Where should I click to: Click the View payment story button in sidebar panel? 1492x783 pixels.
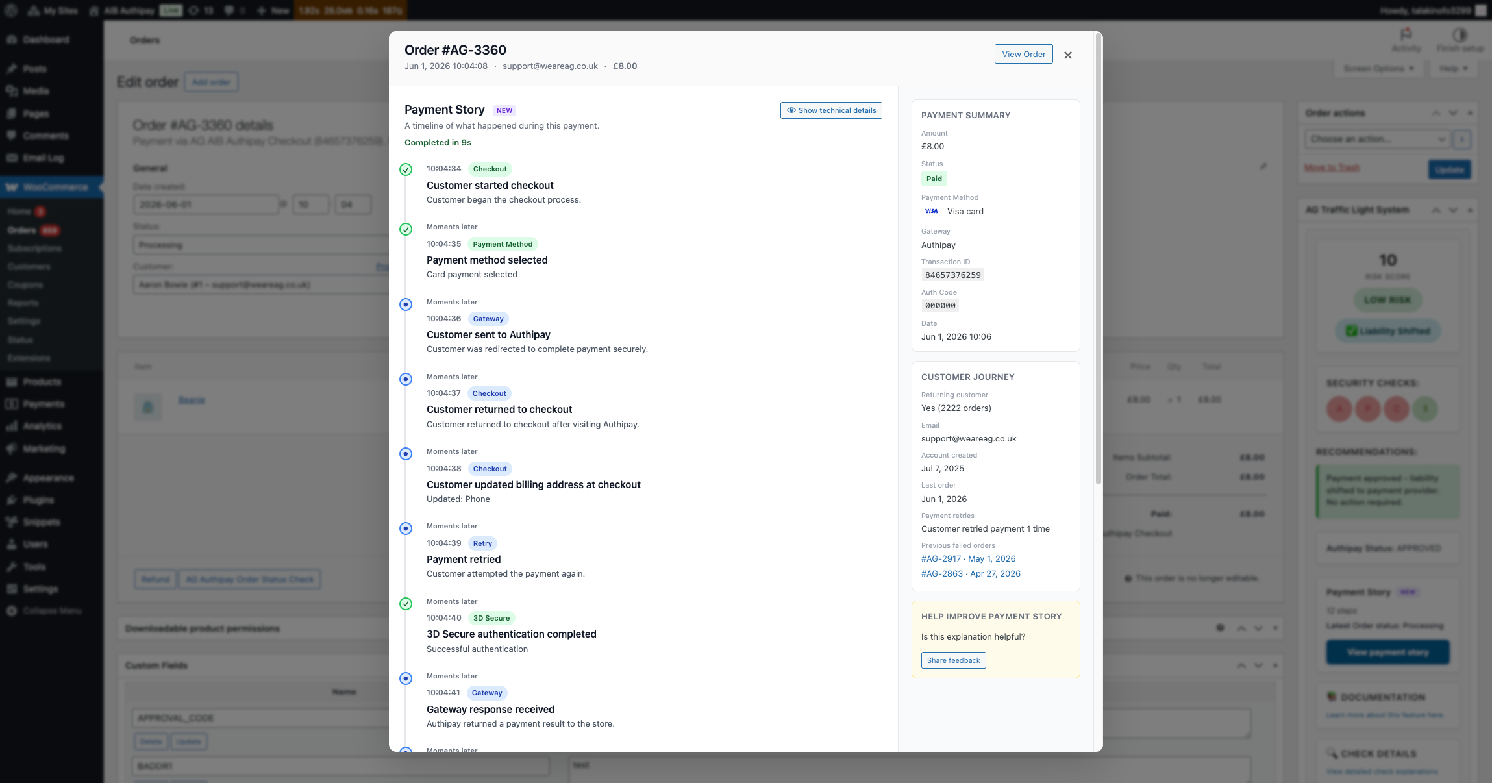[x=1387, y=652]
